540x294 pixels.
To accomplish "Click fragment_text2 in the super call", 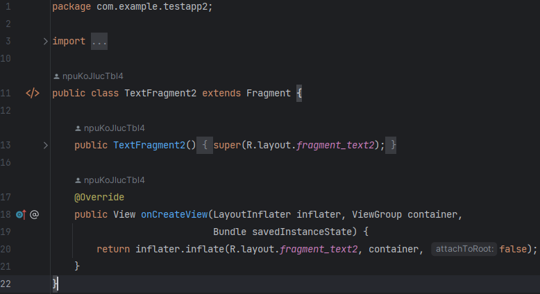I will 335,145.
